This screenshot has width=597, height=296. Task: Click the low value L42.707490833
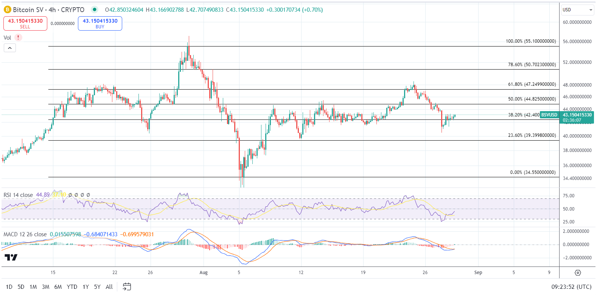point(205,10)
